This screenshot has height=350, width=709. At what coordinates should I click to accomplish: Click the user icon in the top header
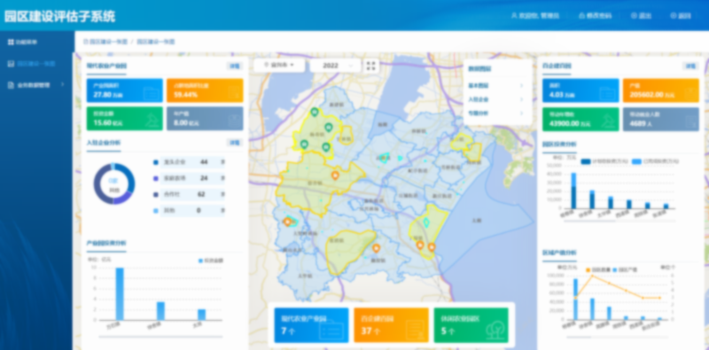514,15
